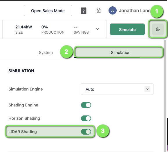Click the green step 2 marker
Screen dimensions: 168x152
tap(66, 52)
